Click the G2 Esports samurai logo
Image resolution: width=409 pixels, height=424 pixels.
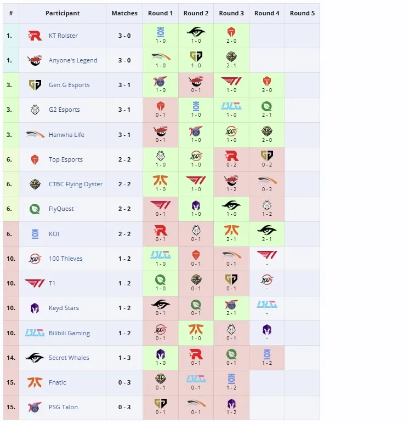pyautogui.click(x=35, y=110)
